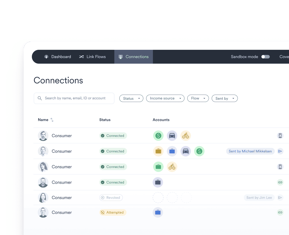The image size is (289, 235).
Task: Open the yellow briefcase account icon
Action: [x=158, y=151]
